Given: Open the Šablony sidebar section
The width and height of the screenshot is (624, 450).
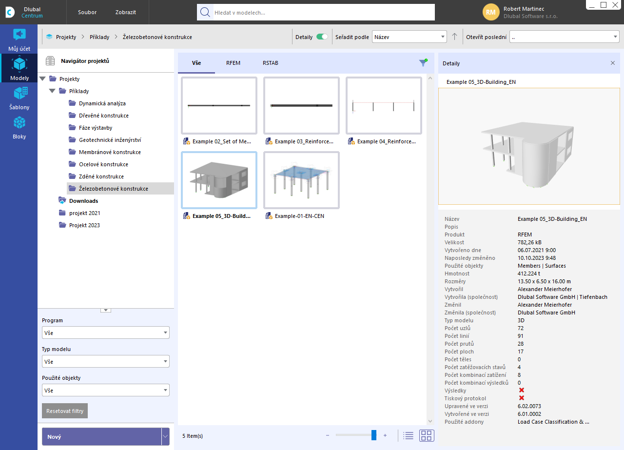Looking at the screenshot, I should [19, 98].
